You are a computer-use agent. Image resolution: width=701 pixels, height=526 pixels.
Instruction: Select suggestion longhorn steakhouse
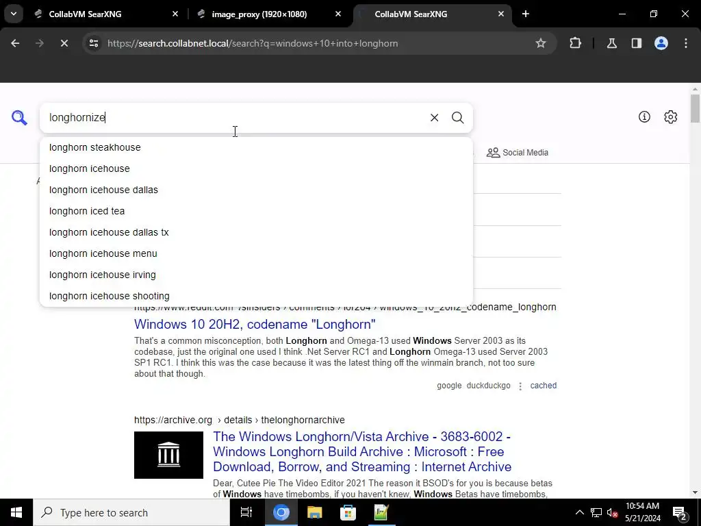point(256,148)
